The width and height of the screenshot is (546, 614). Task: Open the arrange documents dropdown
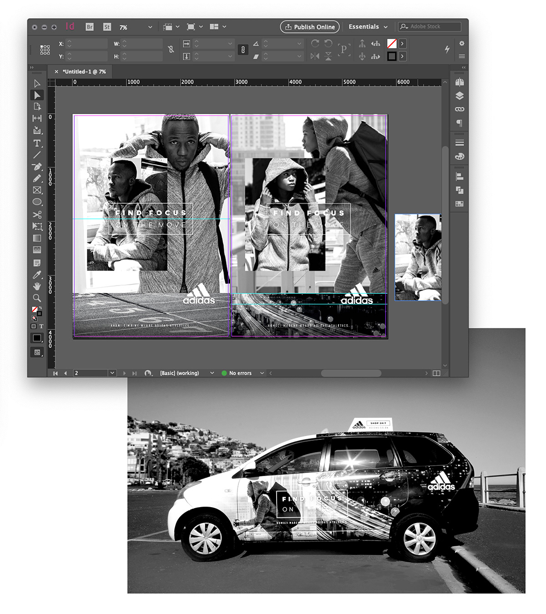click(x=218, y=27)
